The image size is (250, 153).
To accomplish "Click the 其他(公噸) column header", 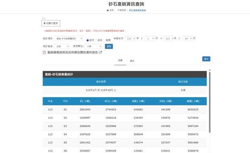I will point(166,101).
